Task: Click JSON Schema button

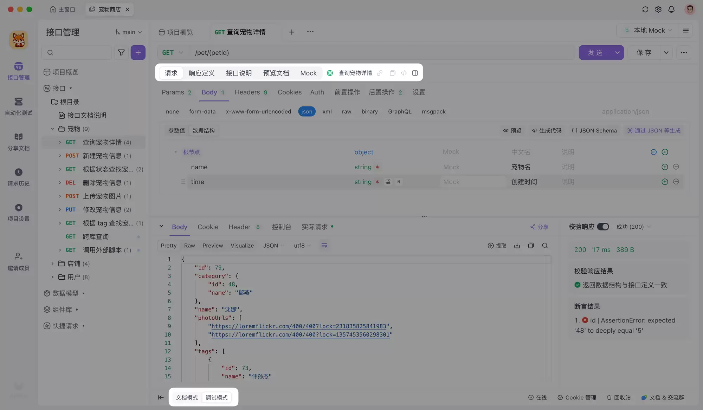Action: 594,130
